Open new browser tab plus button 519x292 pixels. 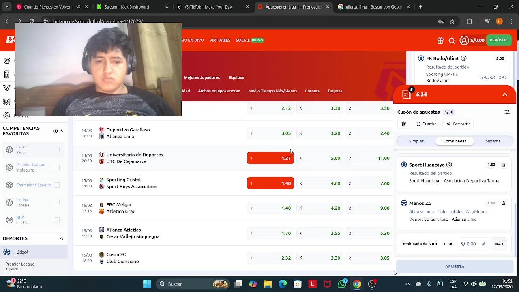point(420,7)
